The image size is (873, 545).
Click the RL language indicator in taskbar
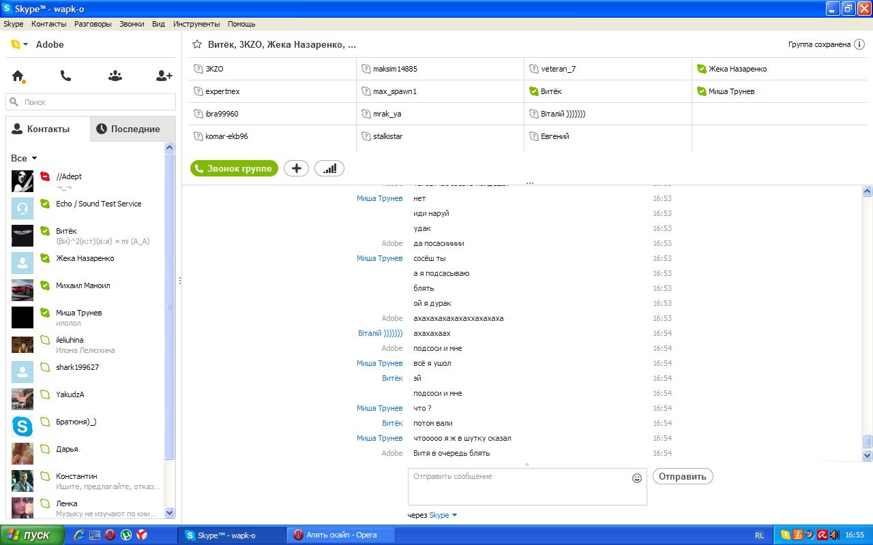[760, 535]
